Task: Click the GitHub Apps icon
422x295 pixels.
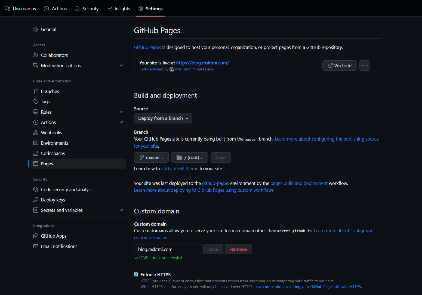Action: click(x=36, y=236)
